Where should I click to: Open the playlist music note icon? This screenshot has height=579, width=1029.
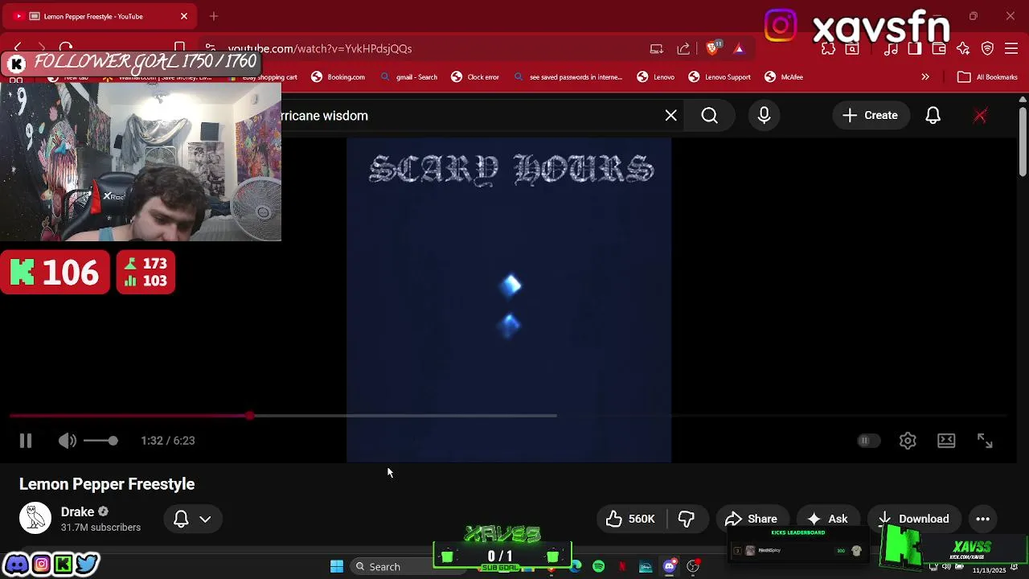click(x=891, y=48)
